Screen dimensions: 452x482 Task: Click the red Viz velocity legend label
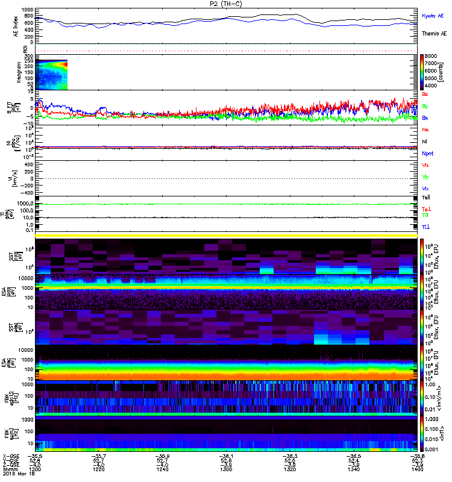click(x=425, y=165)
